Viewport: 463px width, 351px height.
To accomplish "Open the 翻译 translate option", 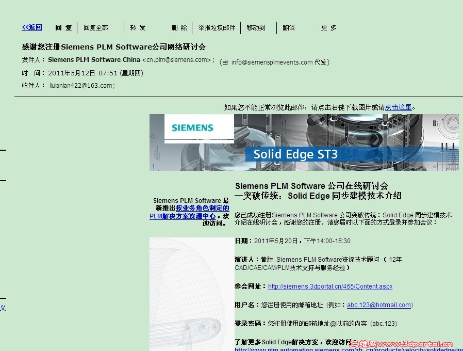I will tap(289, 28).
